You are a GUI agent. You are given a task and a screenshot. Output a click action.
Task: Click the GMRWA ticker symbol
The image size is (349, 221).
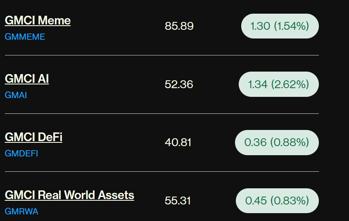pyautogui.click(x=21, y=211)
